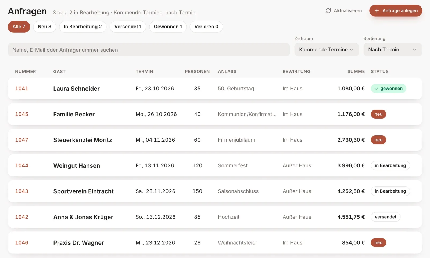430x258 pixels.
Task: Click the versendet status badge
Action: [385, 217]
